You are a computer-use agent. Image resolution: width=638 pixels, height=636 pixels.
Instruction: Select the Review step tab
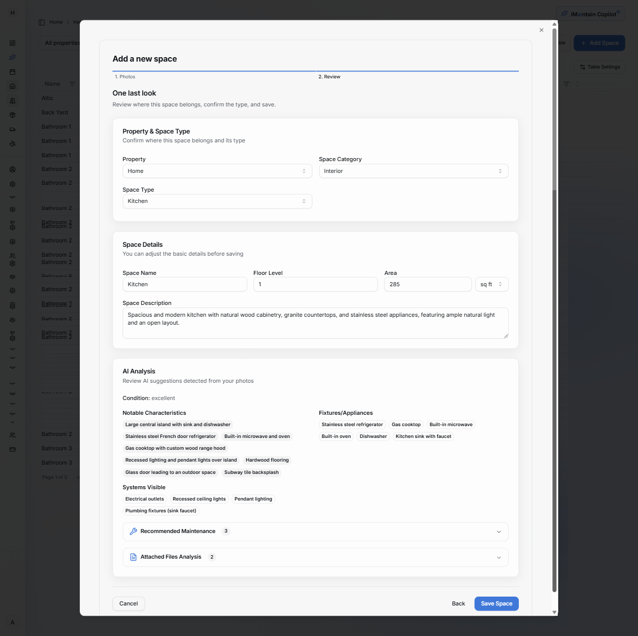(329, 76)
